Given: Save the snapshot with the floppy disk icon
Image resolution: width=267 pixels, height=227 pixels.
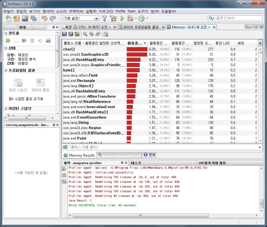Looking at the screenshot, I should click(x=64, y=34).
